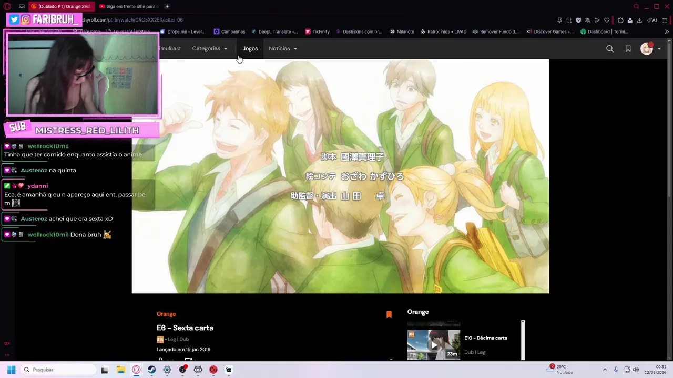Click the anime video player
This screenshot has width=673, height=378.
[x=340, y=176]
